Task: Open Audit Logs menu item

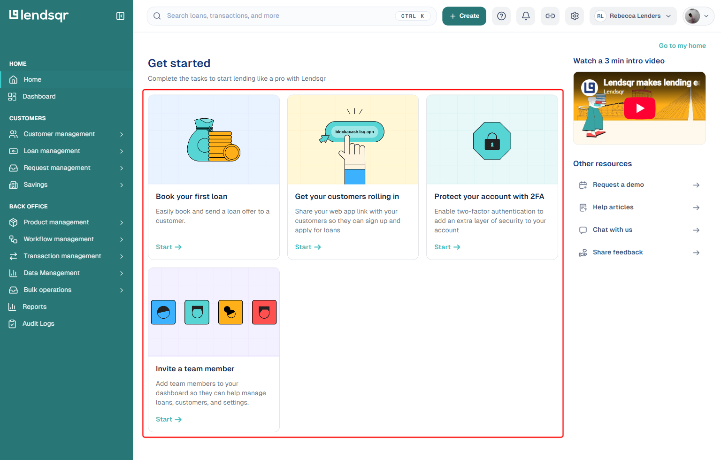Action: pyautogui.click(x=67, y=323)
